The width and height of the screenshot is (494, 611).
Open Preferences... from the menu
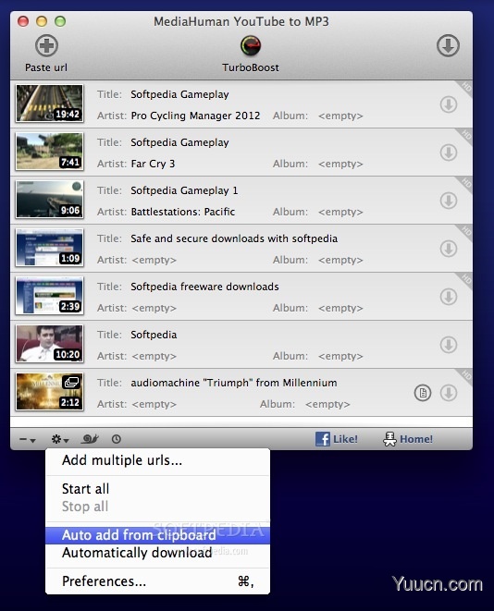pyautogui.click(x=157, y=581)
